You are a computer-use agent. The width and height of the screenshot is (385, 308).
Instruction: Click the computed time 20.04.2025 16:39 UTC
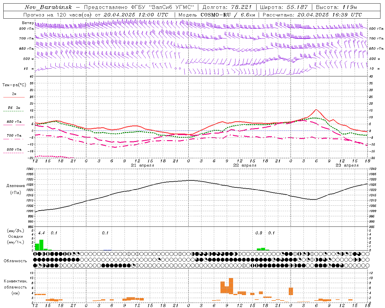pos(329,15)
